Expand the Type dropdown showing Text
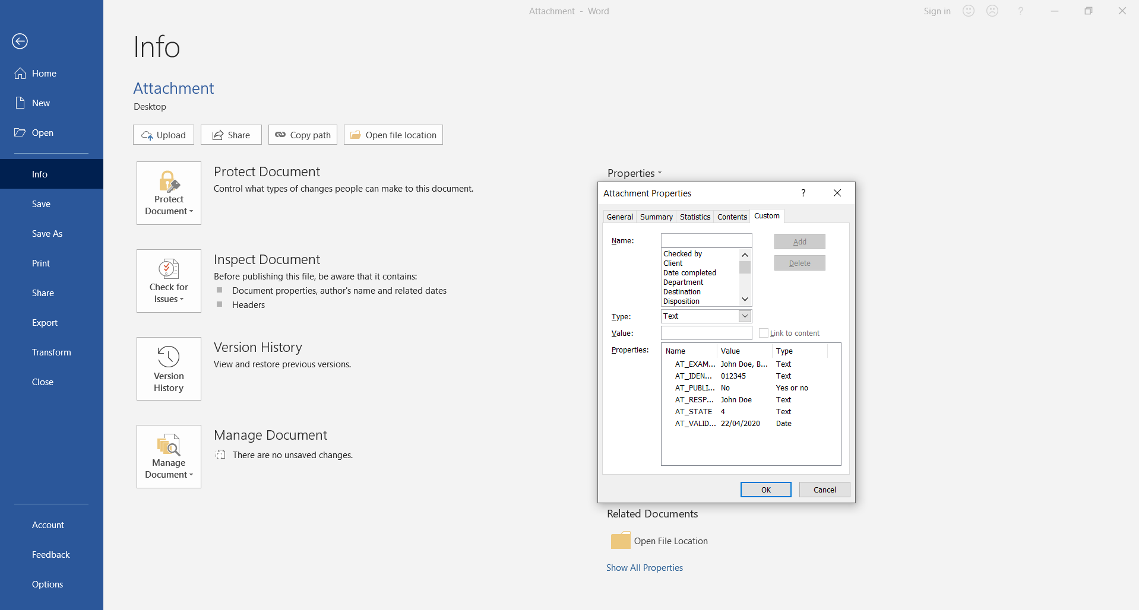This screenshot has width=1139, height=610. click(745, 316)
